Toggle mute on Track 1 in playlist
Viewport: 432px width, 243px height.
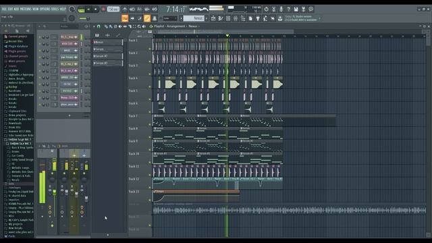tap(150, 49)
